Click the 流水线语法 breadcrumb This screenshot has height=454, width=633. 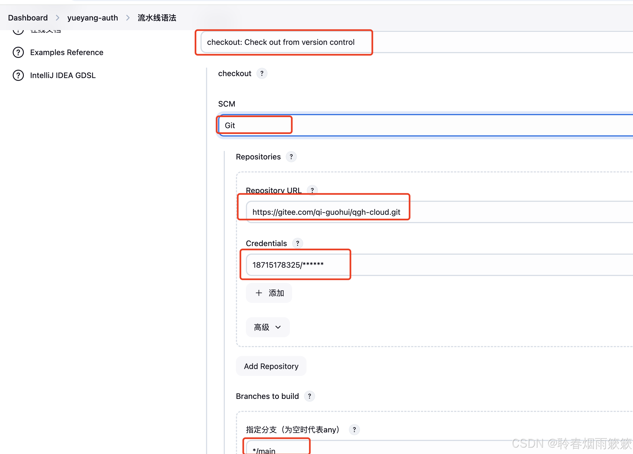157,18
